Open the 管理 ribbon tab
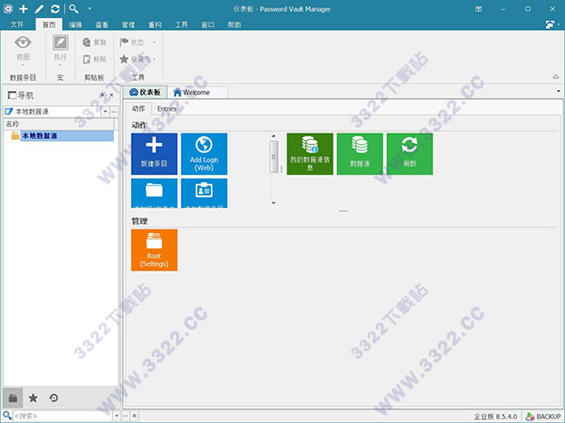Screen dimensions: 565x423 128,24
